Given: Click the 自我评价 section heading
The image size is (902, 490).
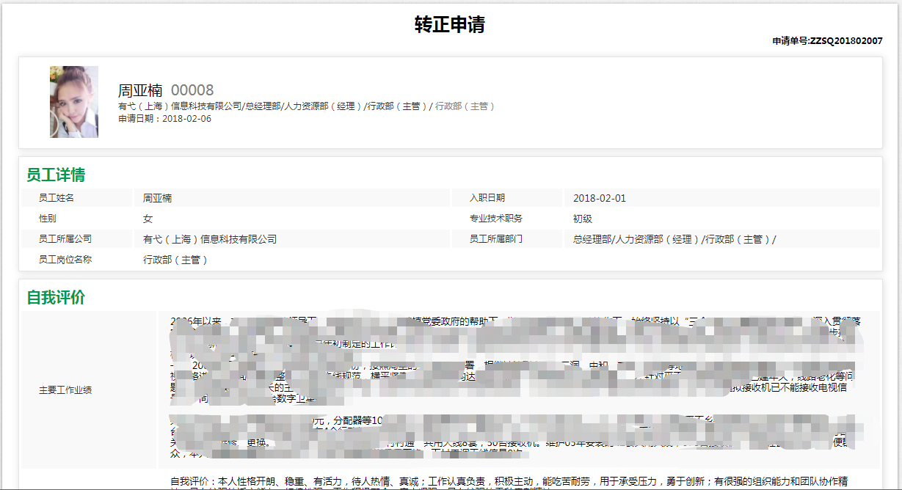Looking at the screenshot, I should click(56, 297).
